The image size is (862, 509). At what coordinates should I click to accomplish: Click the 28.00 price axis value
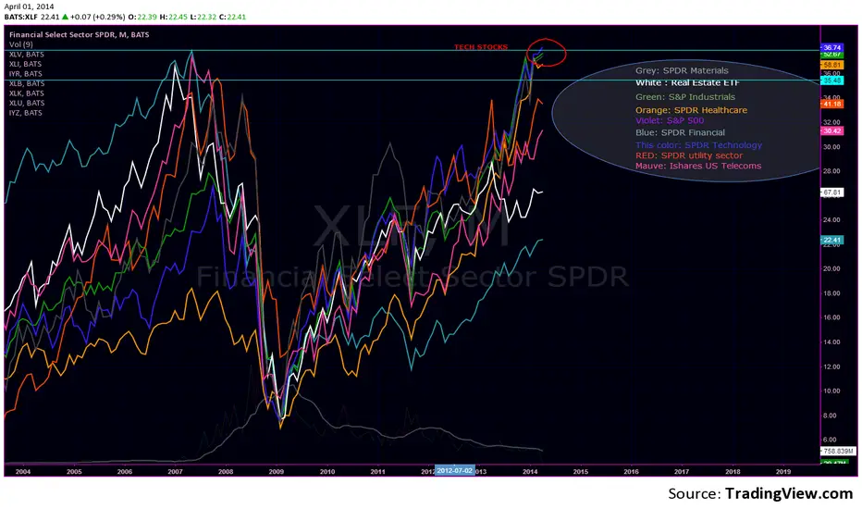click(x=831, y=171)
